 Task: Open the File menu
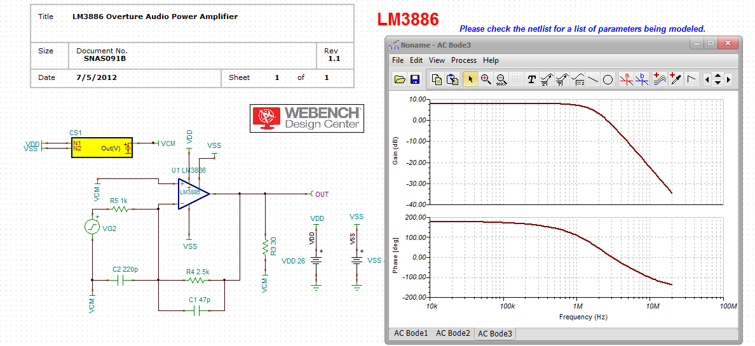pyautogui.click(x=398, y=60)
